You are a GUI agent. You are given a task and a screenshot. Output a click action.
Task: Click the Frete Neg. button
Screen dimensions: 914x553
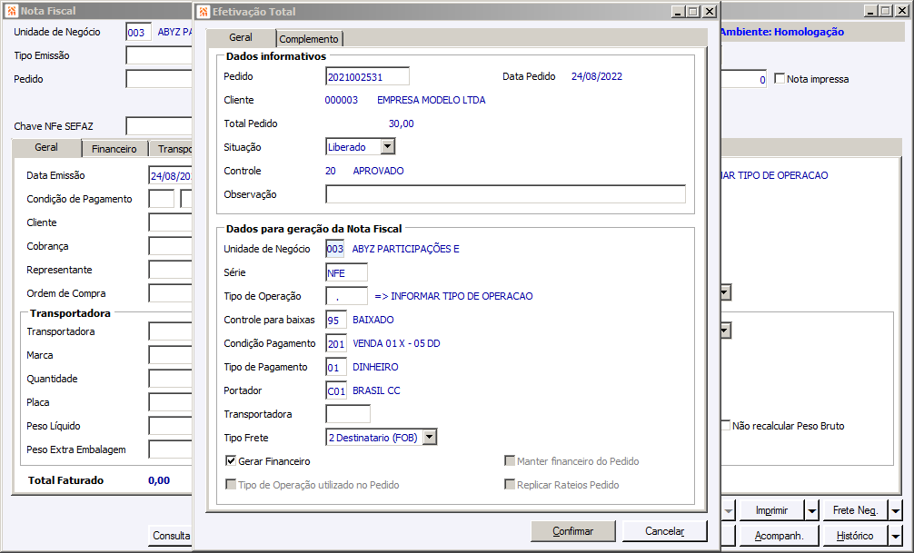855,510
